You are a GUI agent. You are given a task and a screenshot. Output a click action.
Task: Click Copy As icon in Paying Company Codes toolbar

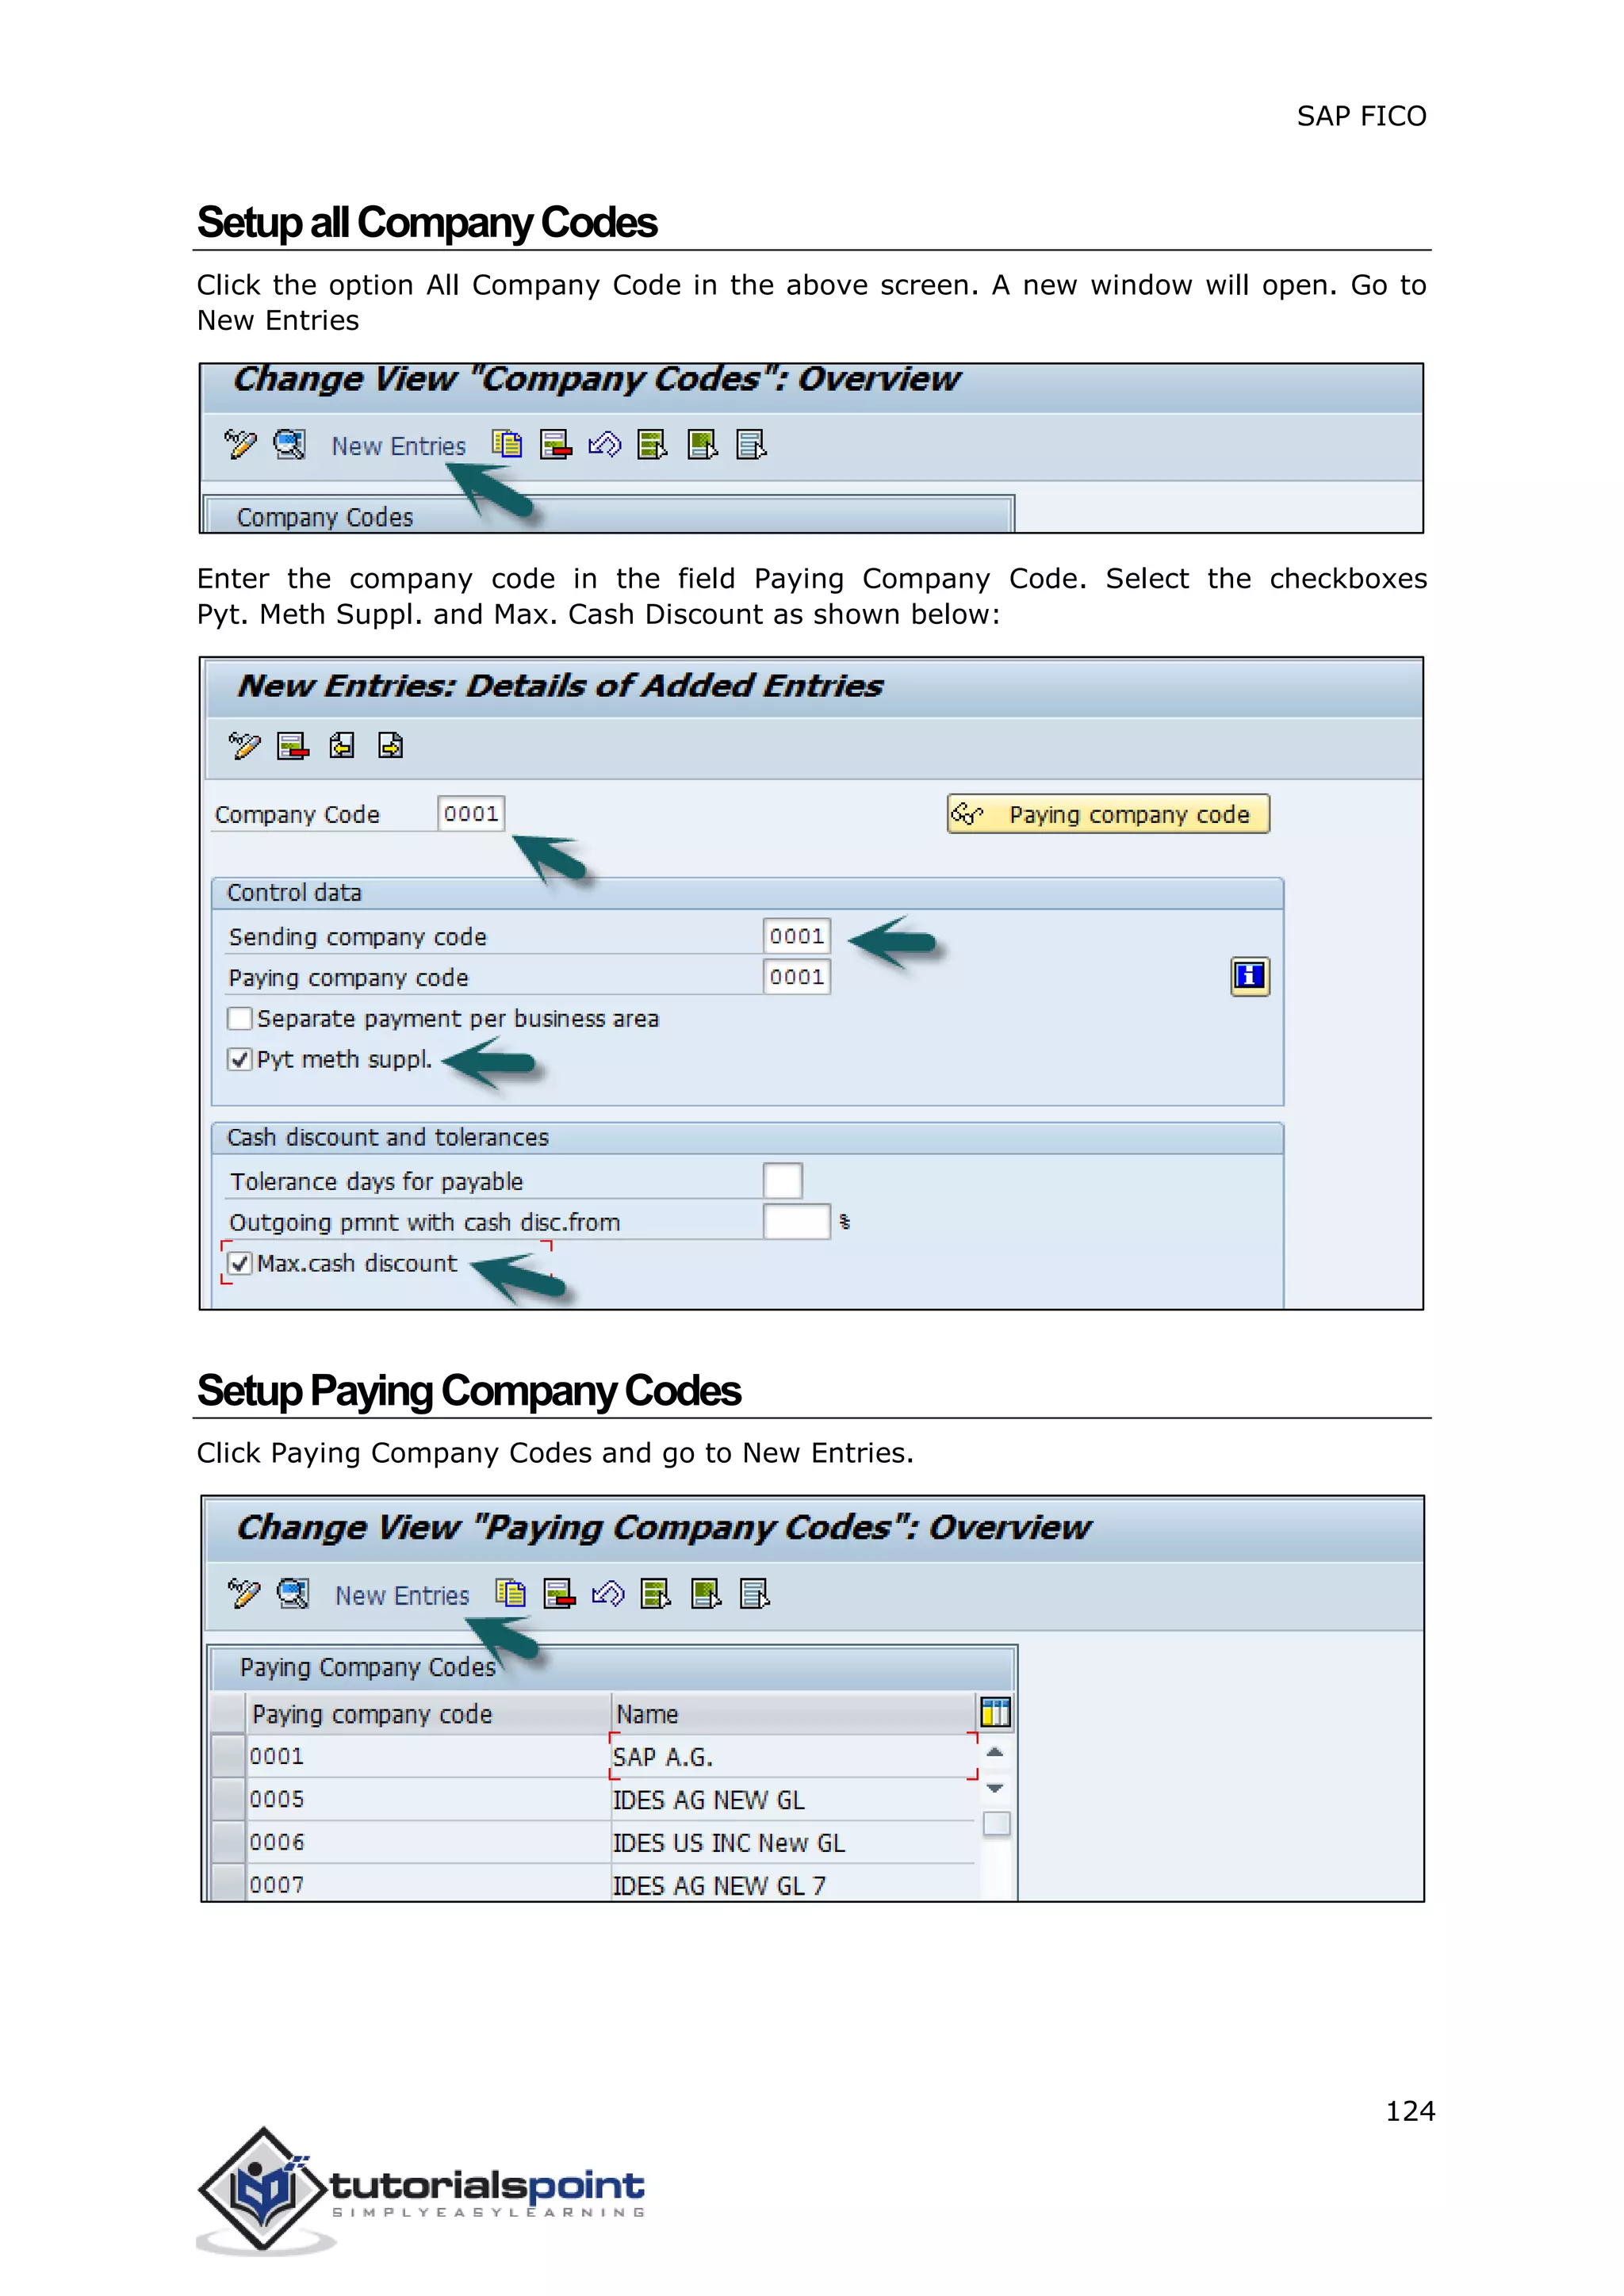click(510, 1593)
